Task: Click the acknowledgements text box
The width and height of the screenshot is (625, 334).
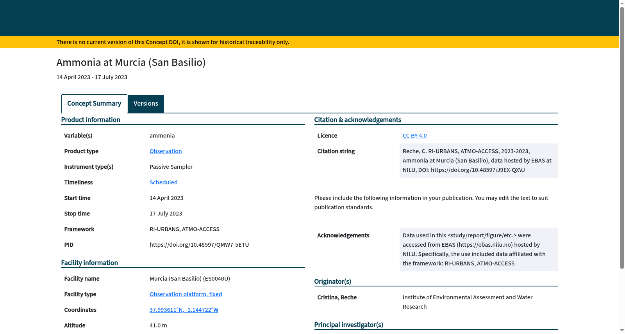Action: 479,249
